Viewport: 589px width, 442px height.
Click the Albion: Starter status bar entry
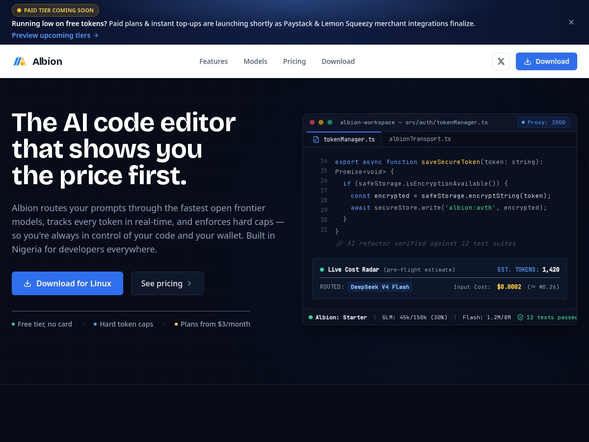click(x=338, y=317)
